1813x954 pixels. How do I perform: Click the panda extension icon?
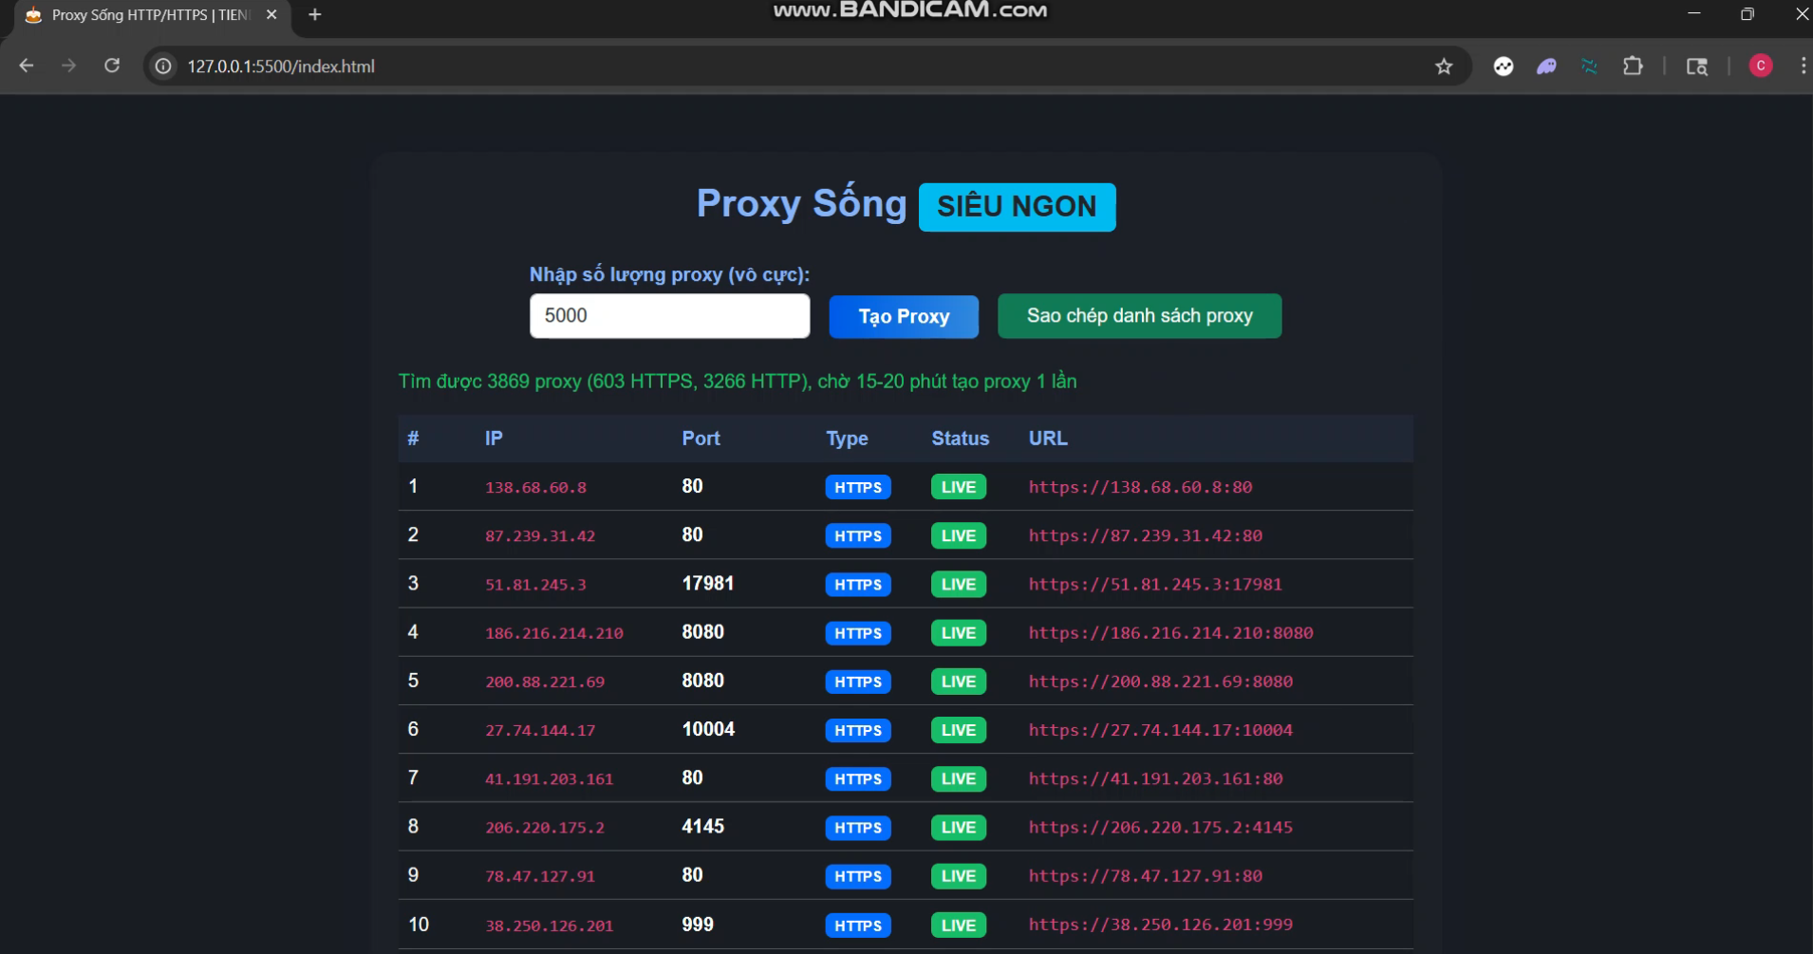[1504, 65]
